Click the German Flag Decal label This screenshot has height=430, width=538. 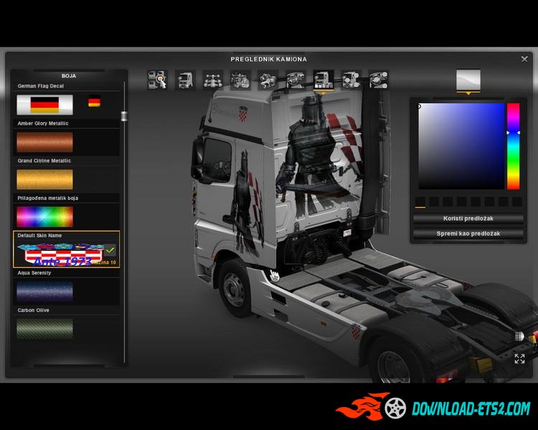coord(41,86)
